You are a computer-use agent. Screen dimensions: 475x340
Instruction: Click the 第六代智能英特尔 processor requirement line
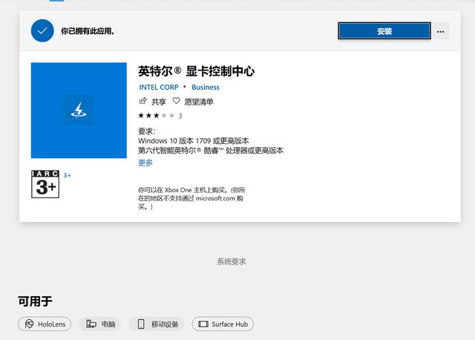pyautogui.click(x=211, y=150)
